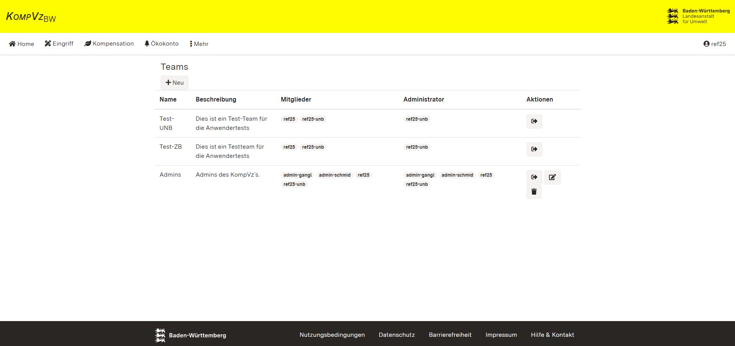Open the Nutzungsbedingungen footer link
This screenshot has height=346, width=735.
332,335
